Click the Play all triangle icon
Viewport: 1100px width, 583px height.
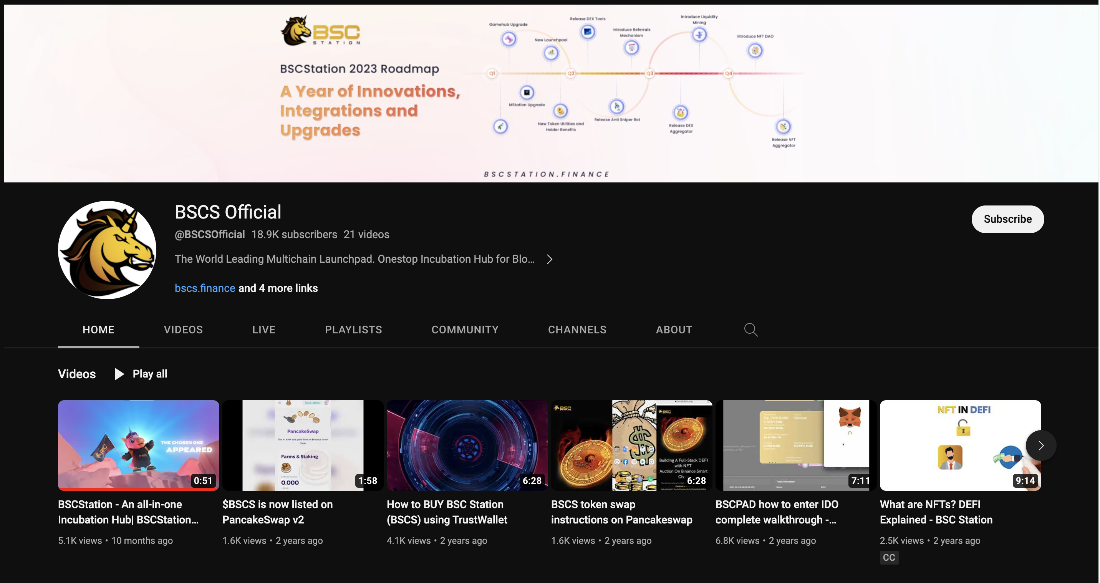[x=119, y=374]
